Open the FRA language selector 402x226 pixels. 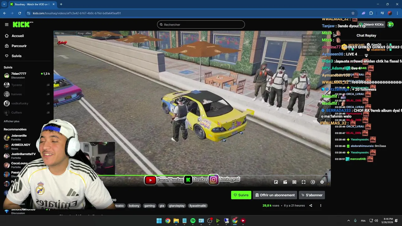tap(363, 221)
